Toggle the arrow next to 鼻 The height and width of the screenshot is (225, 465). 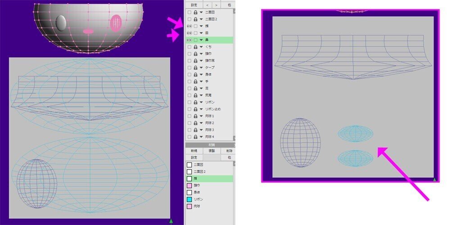[x=201, y=40]
